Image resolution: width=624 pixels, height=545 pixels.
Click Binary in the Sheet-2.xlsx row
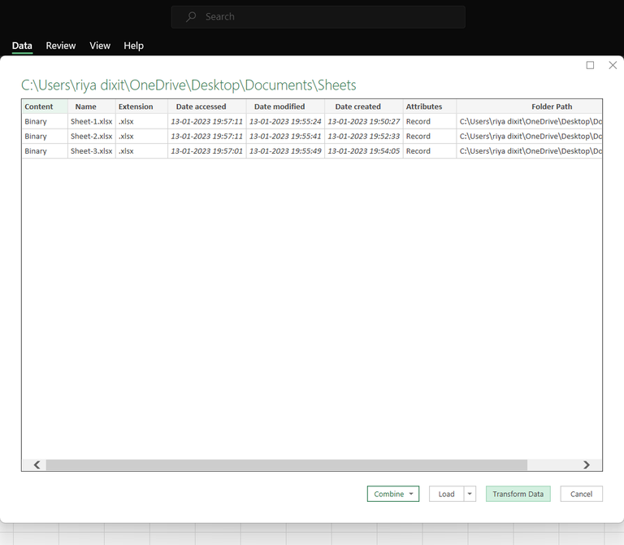(x=45, y=137)
